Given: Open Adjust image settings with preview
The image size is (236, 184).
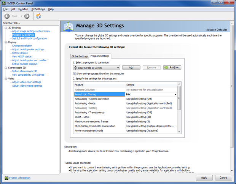Looking at the screenshot, I should (31, 31).
